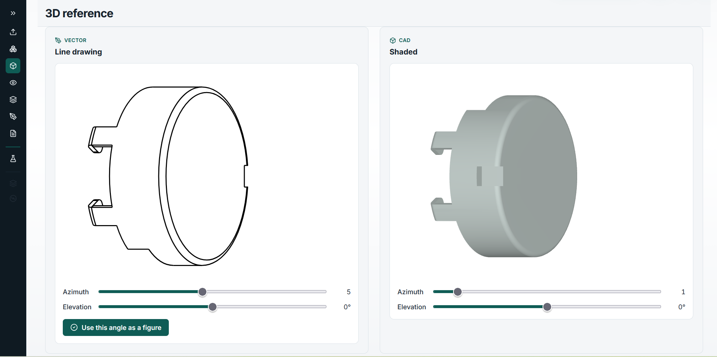The height and width of the screenshot is (357, 717).
Task: Click the VECTOR label text
Action: pos(75,40)
